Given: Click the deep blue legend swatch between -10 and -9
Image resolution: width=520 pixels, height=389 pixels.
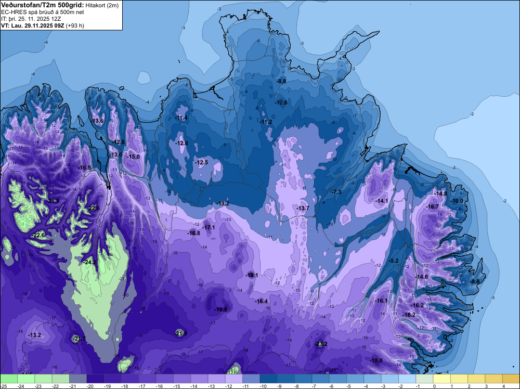Looking at the screenshot, I should click(269, 379).
